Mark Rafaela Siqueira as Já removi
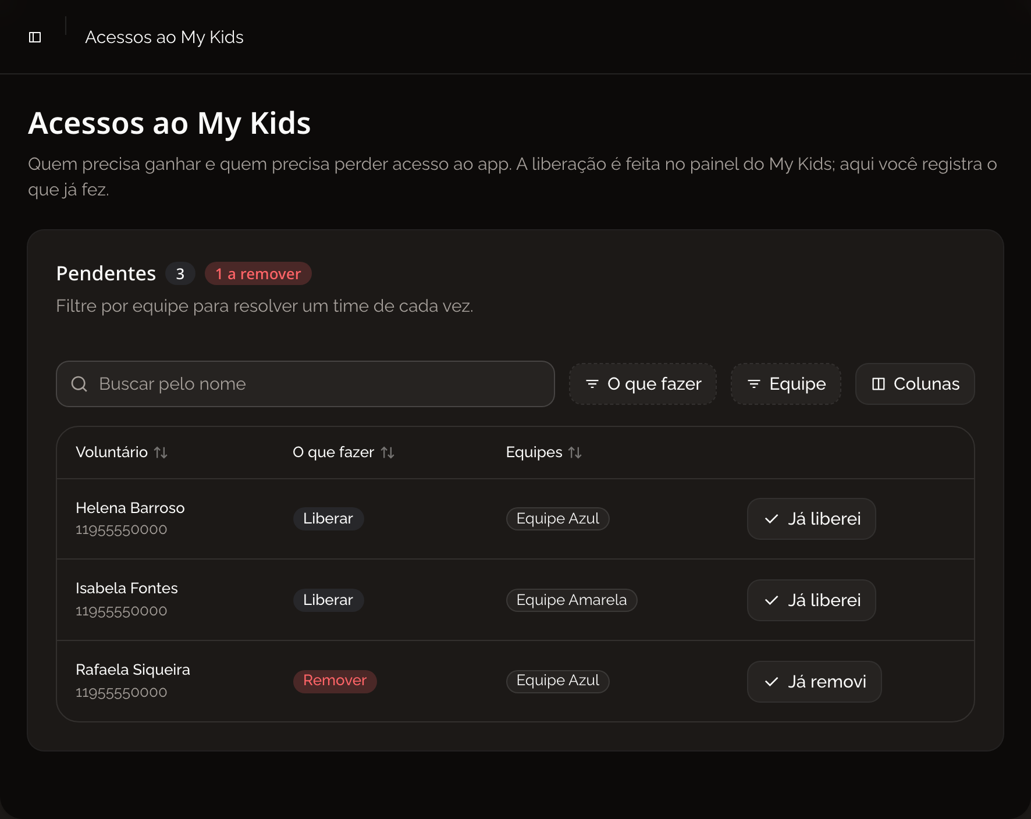 coord(815,682)
